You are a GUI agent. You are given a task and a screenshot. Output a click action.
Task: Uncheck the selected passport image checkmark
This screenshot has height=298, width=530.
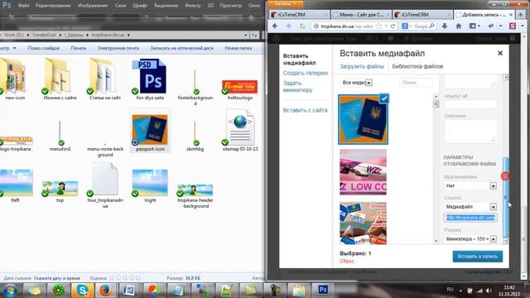(x=384, y=99)
